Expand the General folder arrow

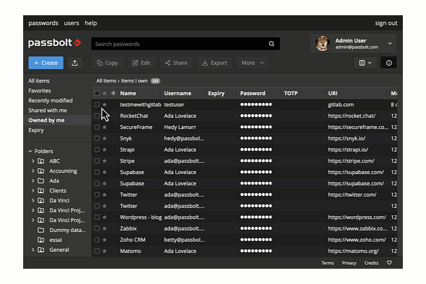click(33, 250)
